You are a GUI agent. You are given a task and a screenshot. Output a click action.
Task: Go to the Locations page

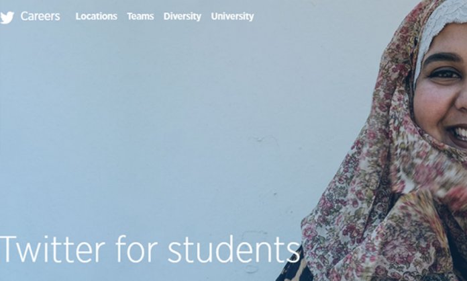[96, 16]
